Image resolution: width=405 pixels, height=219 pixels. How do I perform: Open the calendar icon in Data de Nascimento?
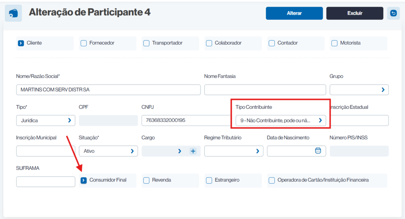(318, 151)
